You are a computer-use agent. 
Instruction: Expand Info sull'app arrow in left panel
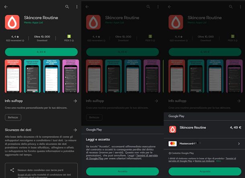coord(75,101)
